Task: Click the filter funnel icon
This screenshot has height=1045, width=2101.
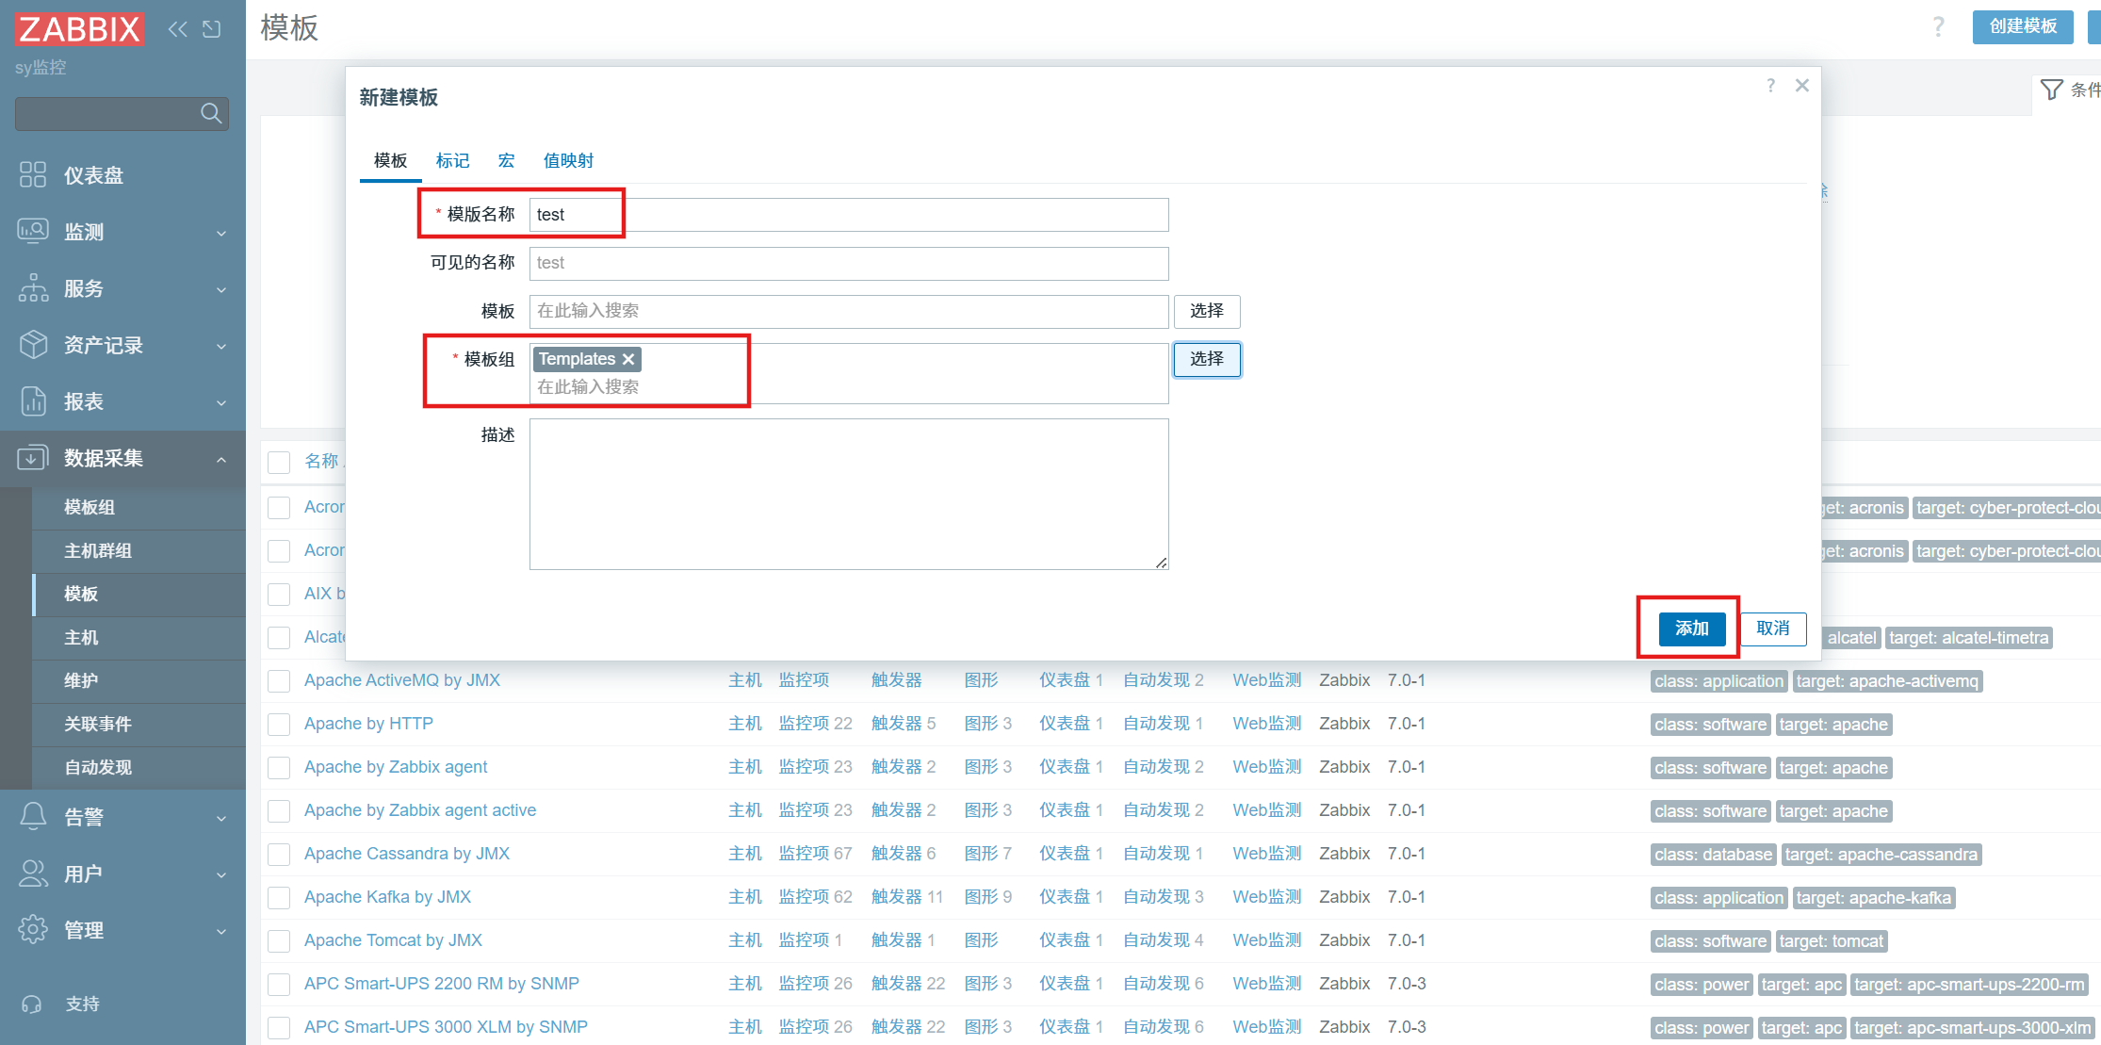Action: (x=2051, y=90)
